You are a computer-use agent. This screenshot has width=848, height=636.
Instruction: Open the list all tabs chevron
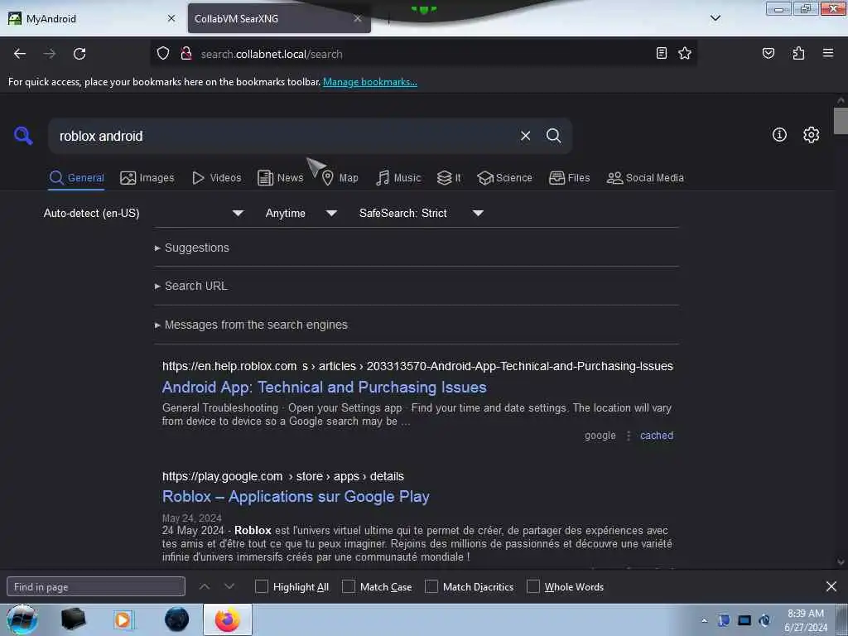click(715, 18)
